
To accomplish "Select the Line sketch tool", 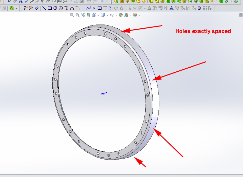I will 44,8.
